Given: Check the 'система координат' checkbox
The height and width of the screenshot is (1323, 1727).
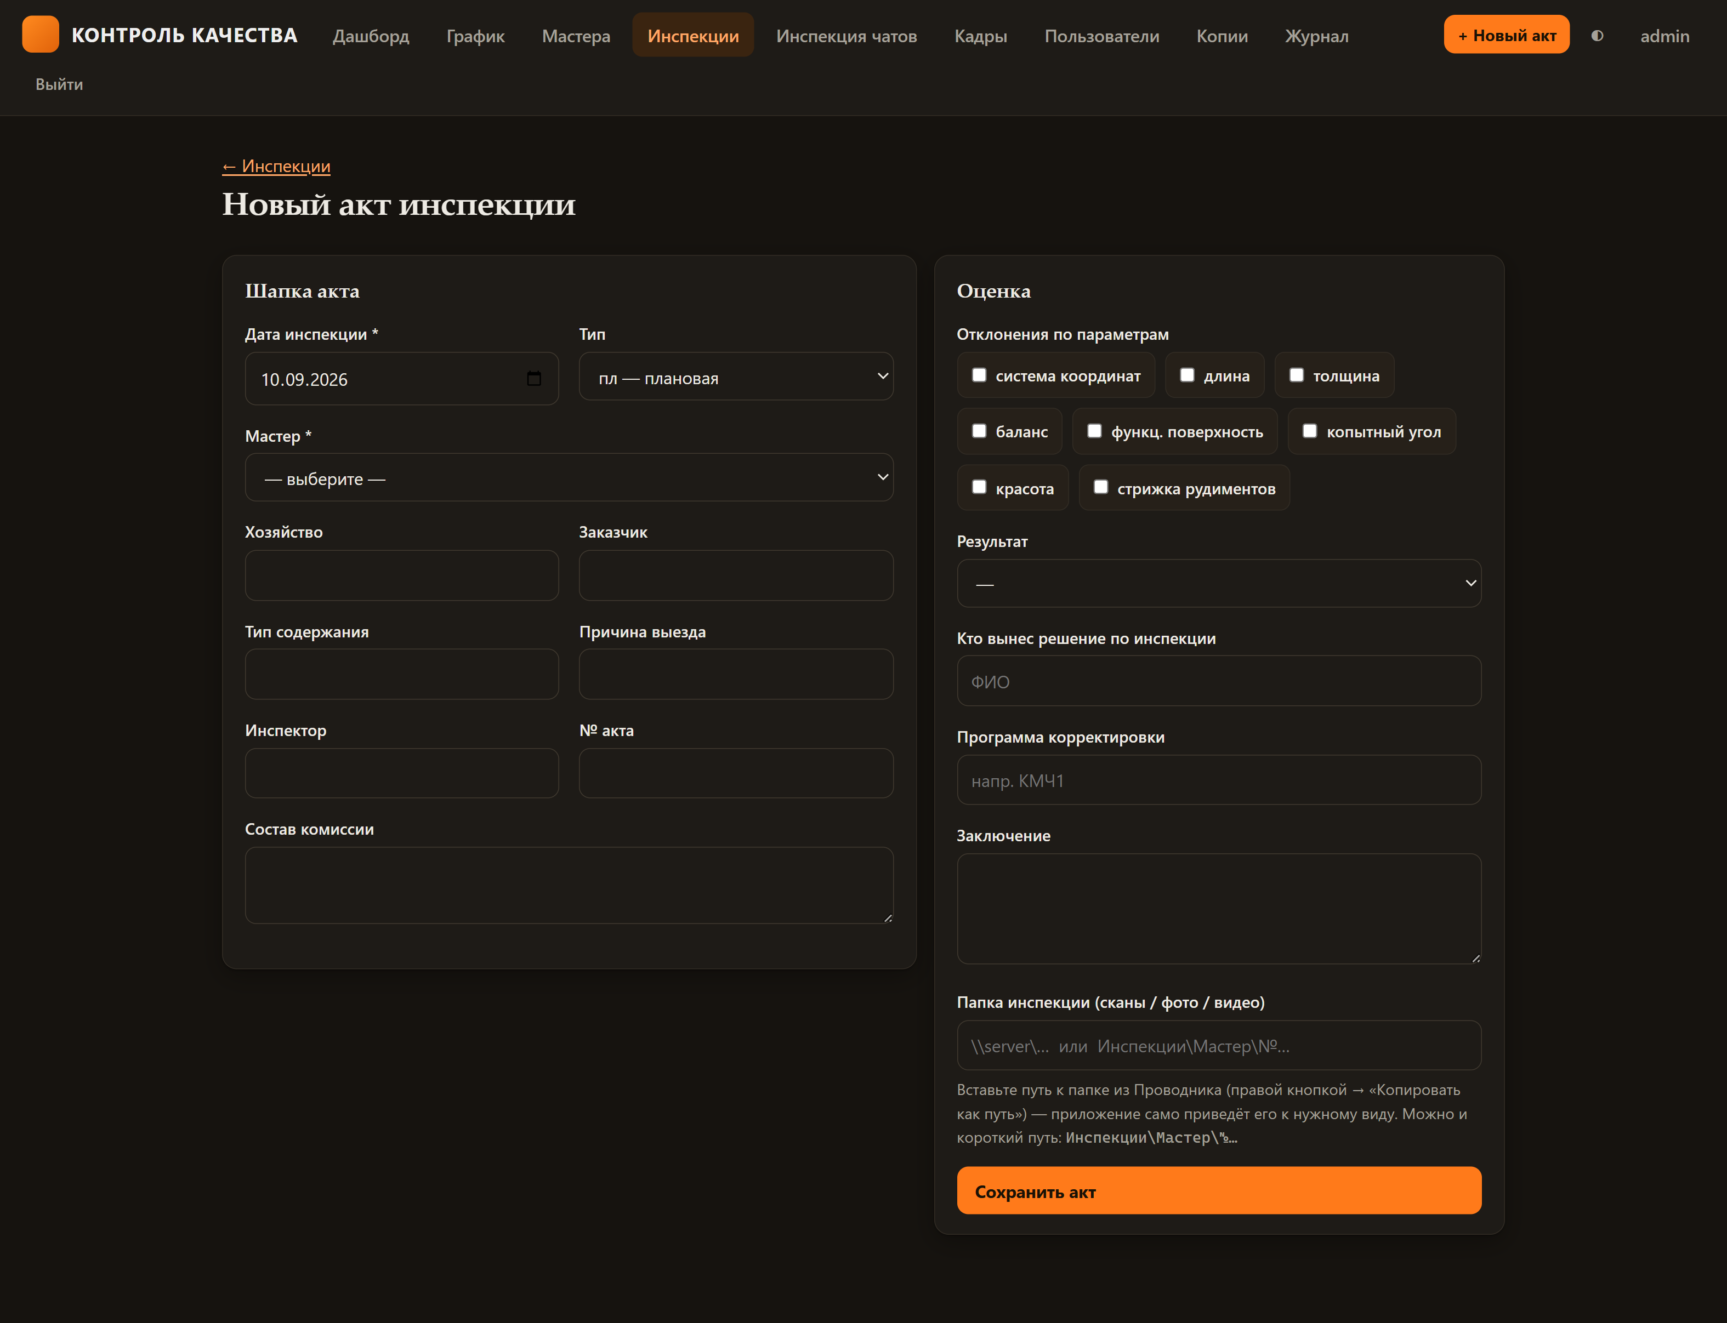Looking at the screenshot, I should coord(979,375).
